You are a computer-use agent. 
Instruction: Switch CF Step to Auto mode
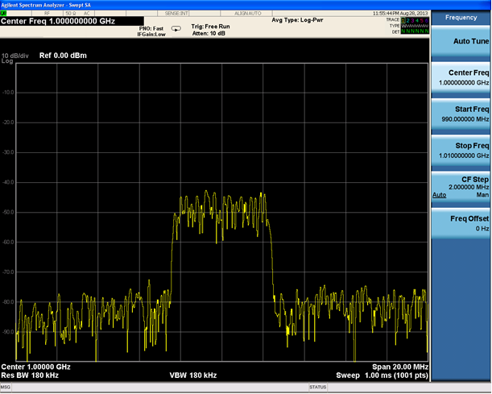440,195
